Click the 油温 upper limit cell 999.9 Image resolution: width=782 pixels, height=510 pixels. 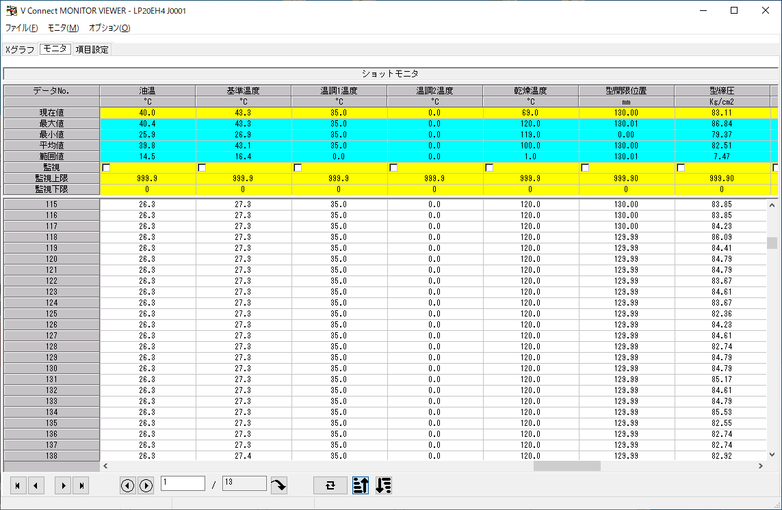147,178
